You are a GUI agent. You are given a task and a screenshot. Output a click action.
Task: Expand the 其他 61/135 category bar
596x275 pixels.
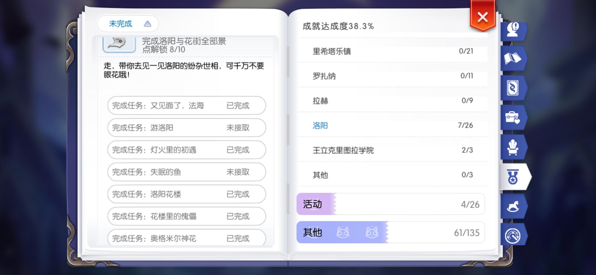391,232
